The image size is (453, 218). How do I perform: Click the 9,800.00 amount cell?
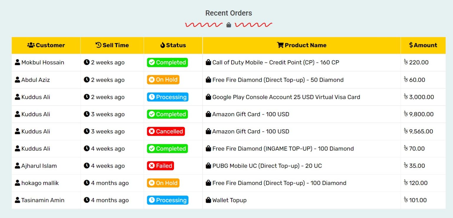[x=423, y=114]
